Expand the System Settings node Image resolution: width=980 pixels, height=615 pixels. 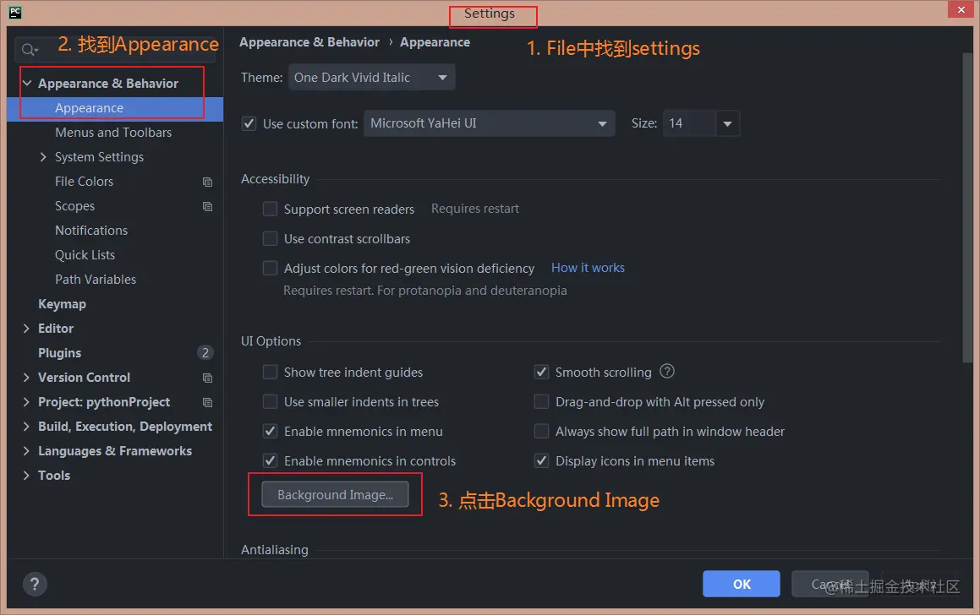coord(43,157)
